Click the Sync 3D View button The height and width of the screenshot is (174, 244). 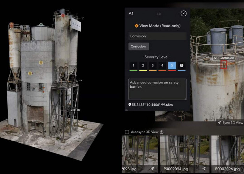click(x=231, y=123)
